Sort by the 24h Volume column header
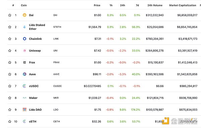This screenshot has width=201, height=128. (155, 5)
